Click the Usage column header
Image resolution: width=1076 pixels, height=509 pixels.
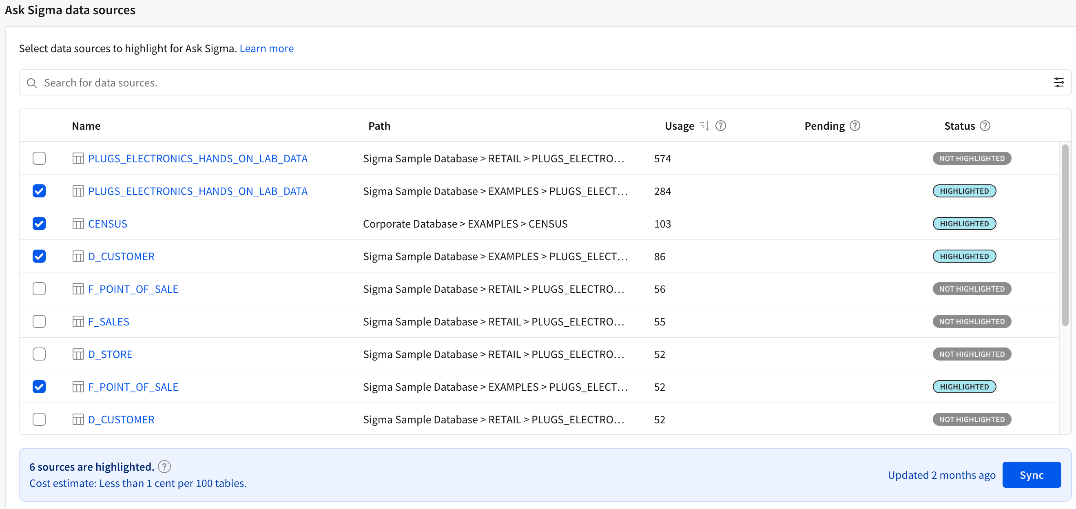[679, 126]
